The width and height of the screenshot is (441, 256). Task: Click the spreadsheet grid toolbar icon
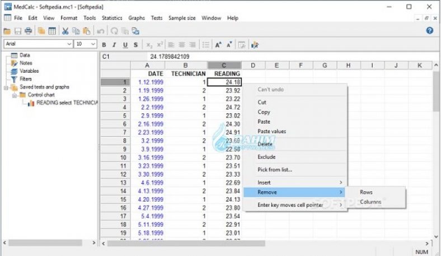52,31
